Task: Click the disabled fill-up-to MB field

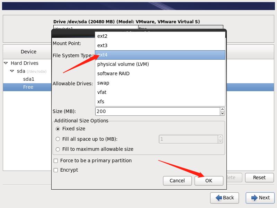Action: tap(188, 139)
